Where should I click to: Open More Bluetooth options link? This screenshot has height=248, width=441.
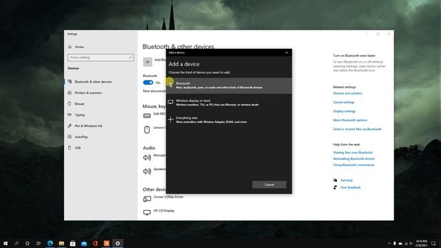click(350, 120)
